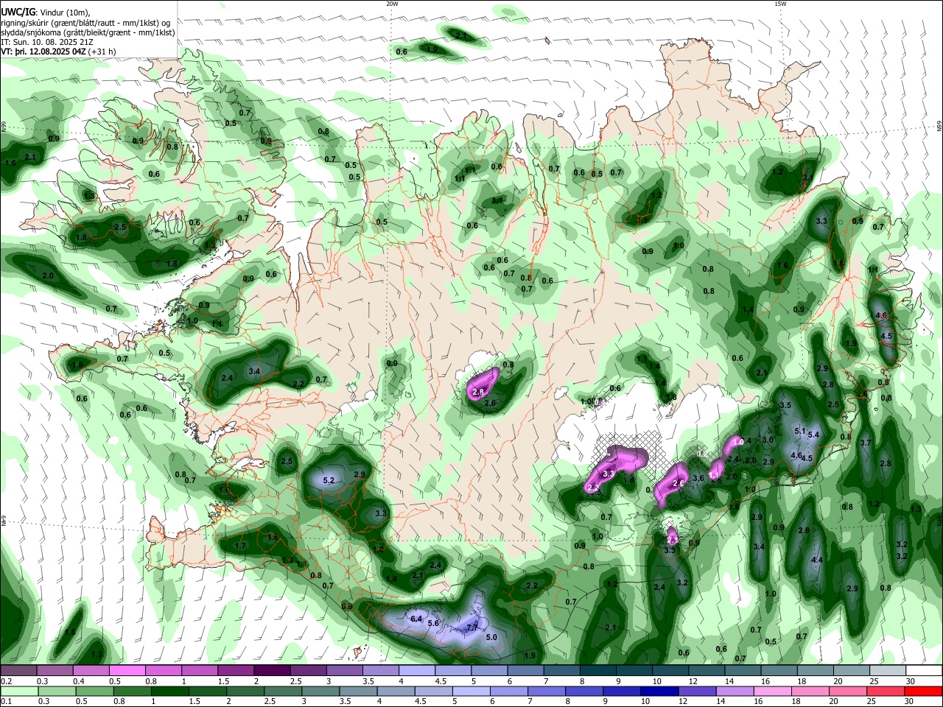Click the "rigning/skúrir" legend description line
This screenshot has height=707, width=943.
[x=85, y=23]
